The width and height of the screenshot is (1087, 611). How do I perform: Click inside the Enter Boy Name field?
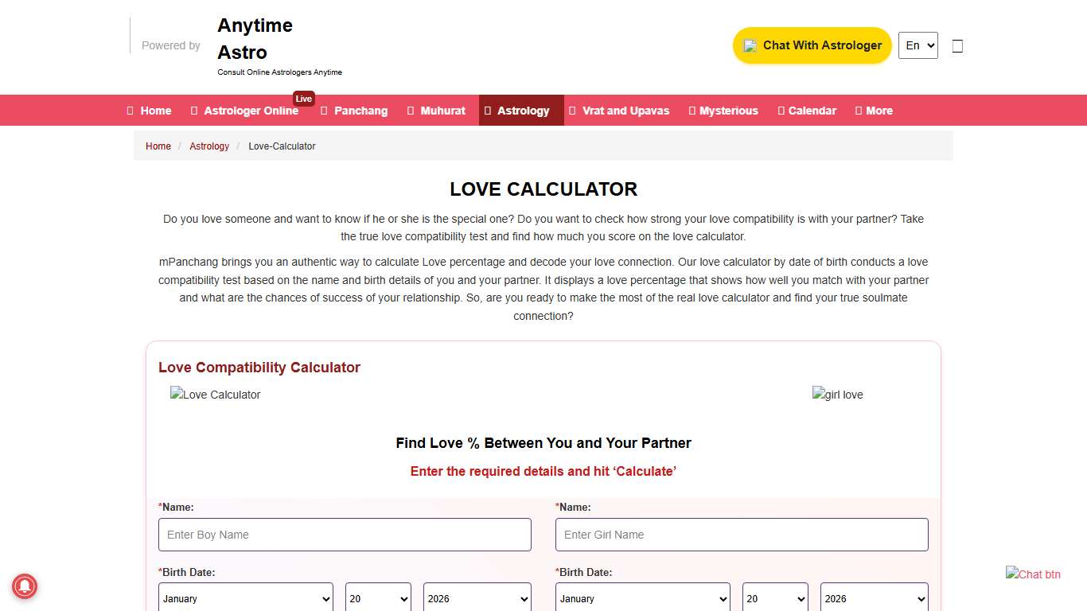(x=345, y=534)
